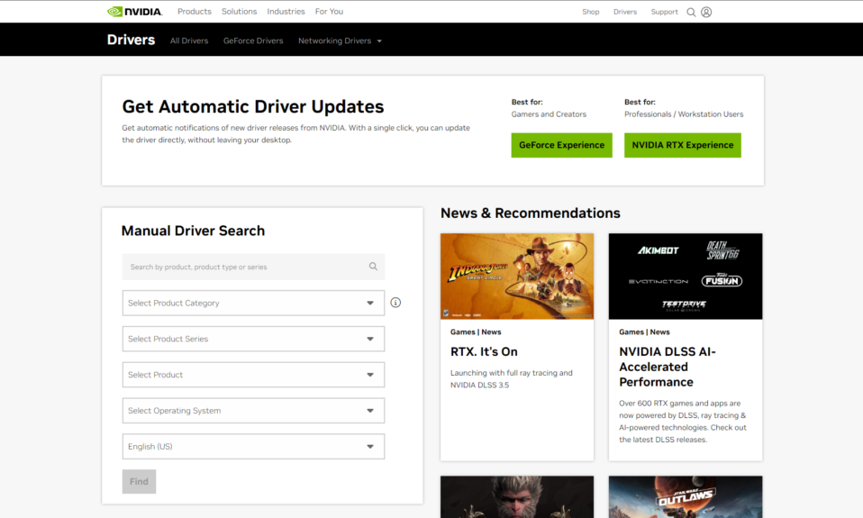This screenshot has width=863, height=518.
Task: Click Shop link in header
Action: tap(591, 12)
